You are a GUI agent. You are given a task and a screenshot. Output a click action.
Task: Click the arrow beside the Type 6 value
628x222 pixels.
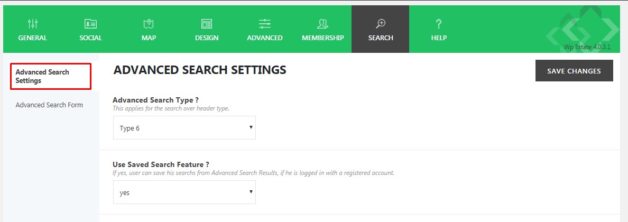tap(251, 127)
